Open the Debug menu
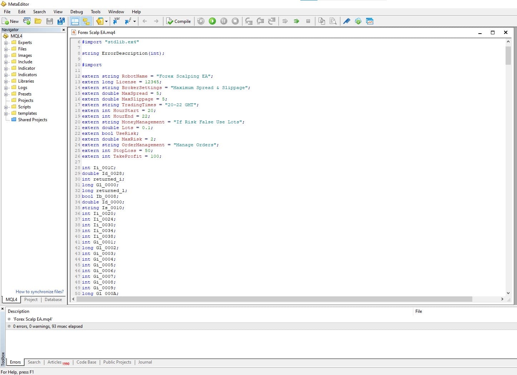 click(x=77, y=12)
